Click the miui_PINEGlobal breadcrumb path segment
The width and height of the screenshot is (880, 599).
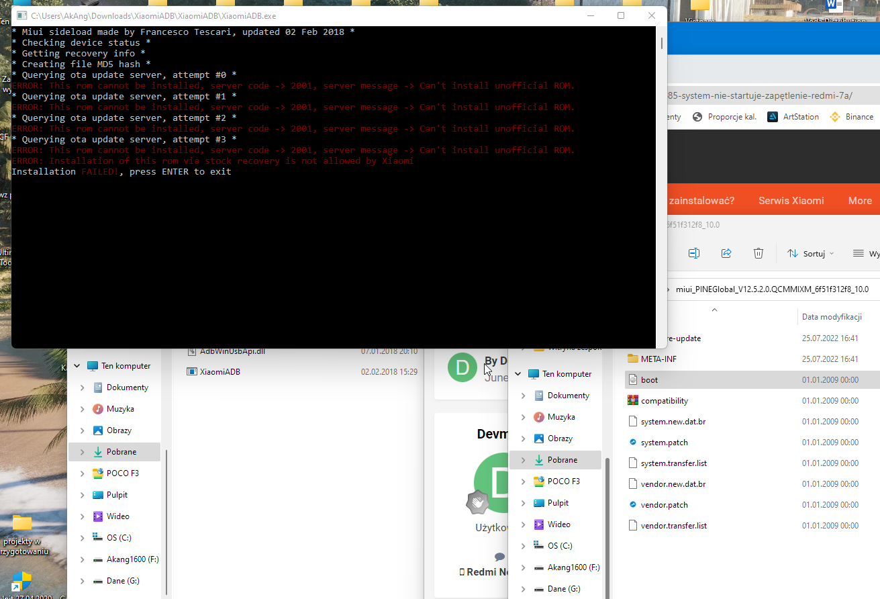click(x=772, y=289)
